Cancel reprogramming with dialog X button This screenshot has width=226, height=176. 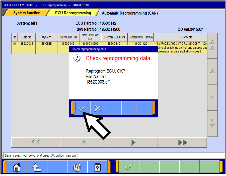click(98, 108)
